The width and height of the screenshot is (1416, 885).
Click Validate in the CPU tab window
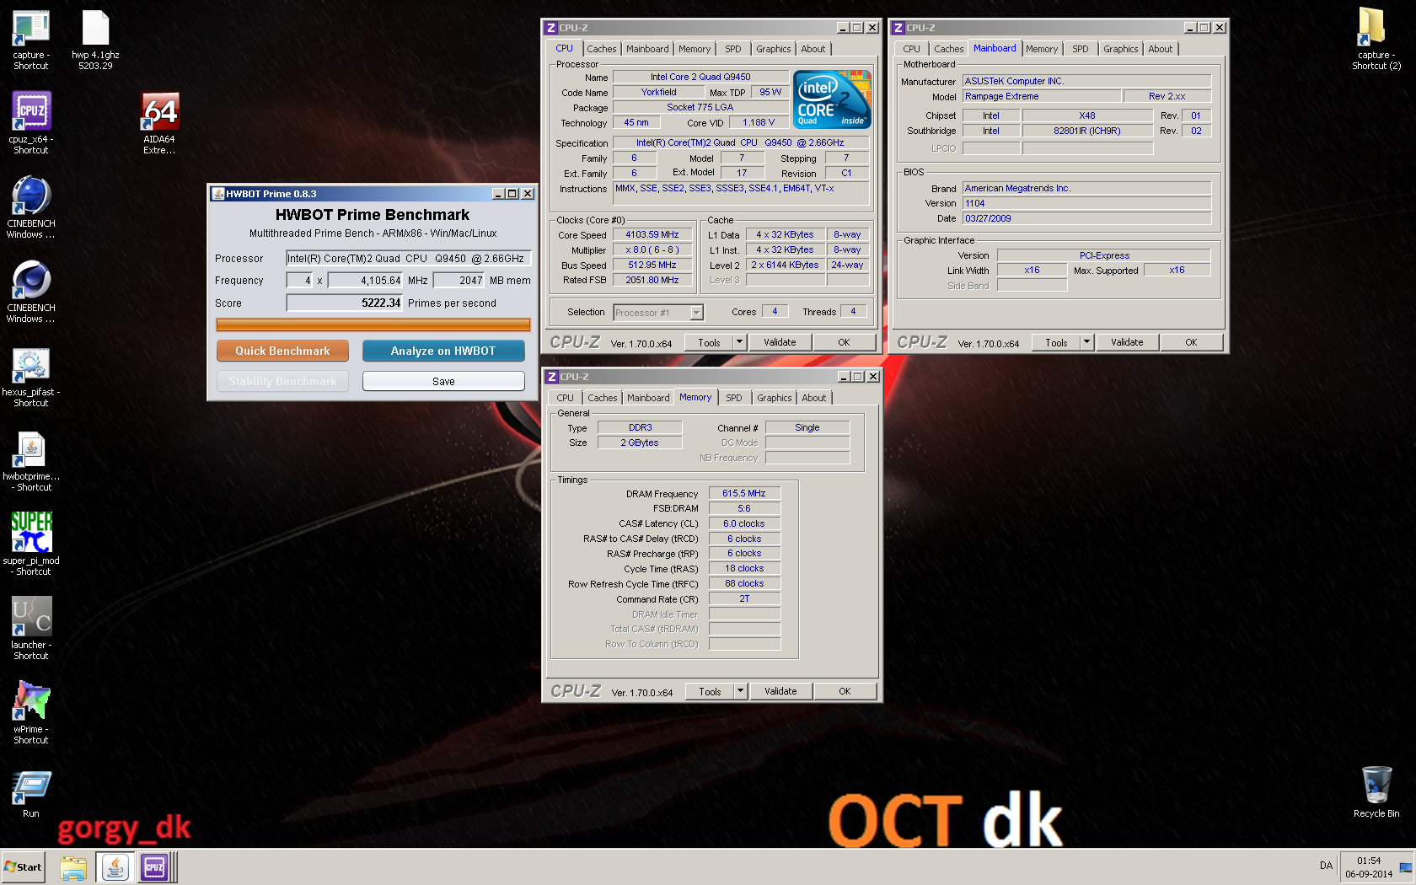point(780,342)
